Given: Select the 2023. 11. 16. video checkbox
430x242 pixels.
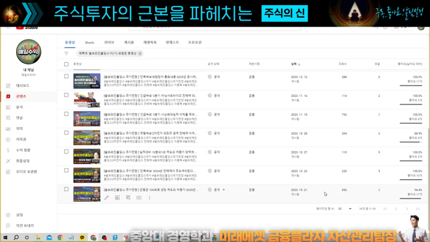Looking at the screenshot, I should pos(66,95).
